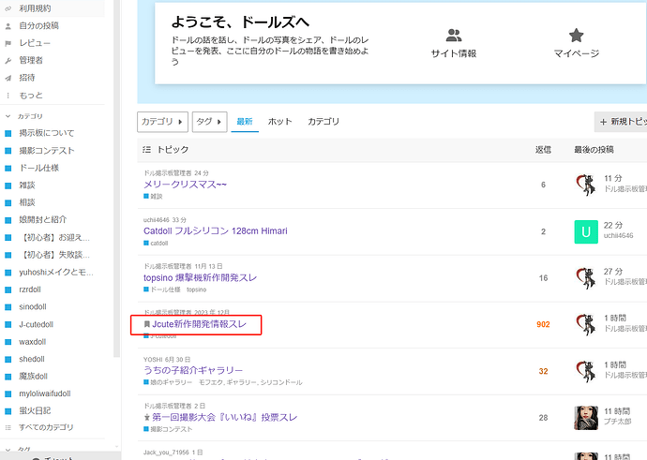Click reply count 28
647x460 pixels.
(x=543, y=418)
